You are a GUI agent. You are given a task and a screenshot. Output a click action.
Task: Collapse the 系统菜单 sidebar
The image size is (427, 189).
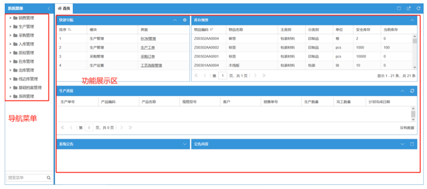tap(49, 8)
